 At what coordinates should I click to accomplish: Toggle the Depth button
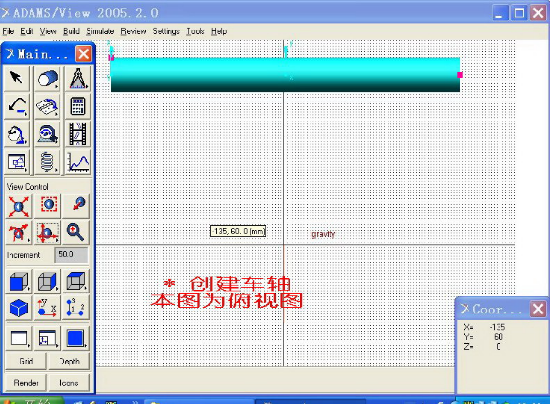click(x=69, y=362)
